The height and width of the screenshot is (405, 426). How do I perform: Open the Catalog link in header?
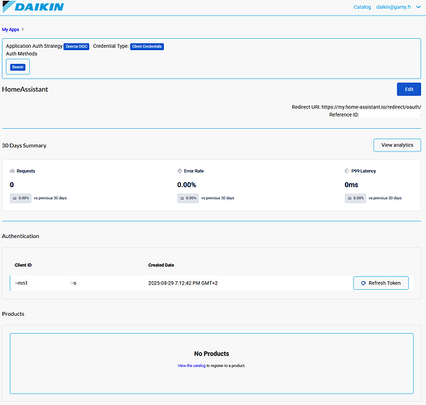pyautogui.click(x=362, y=7)
